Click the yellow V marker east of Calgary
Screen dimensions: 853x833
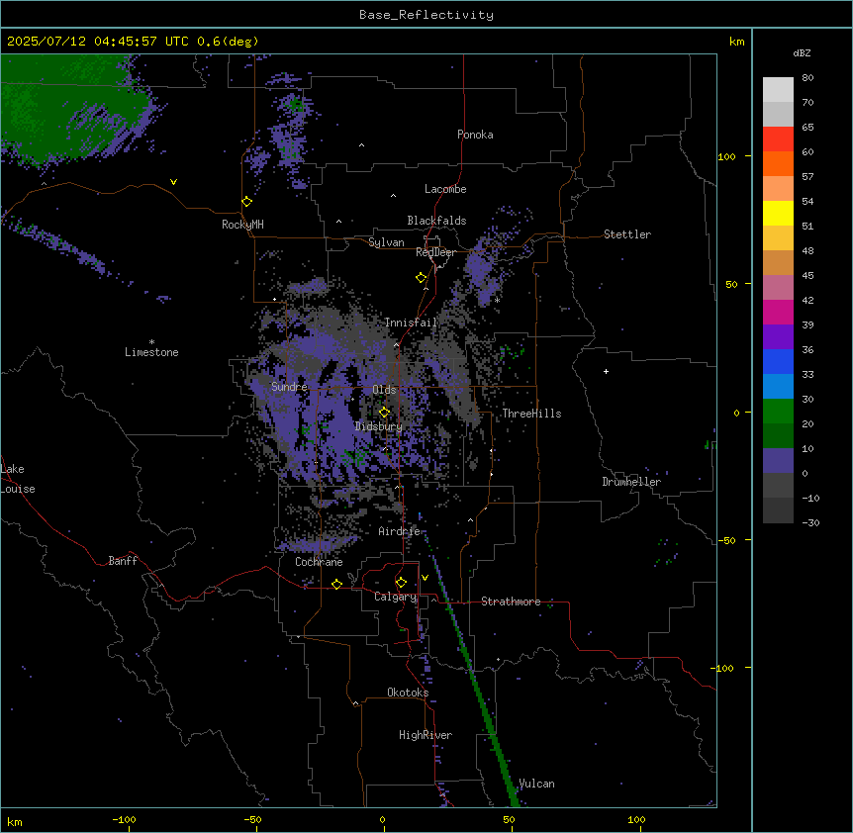[x=425, y=578]
